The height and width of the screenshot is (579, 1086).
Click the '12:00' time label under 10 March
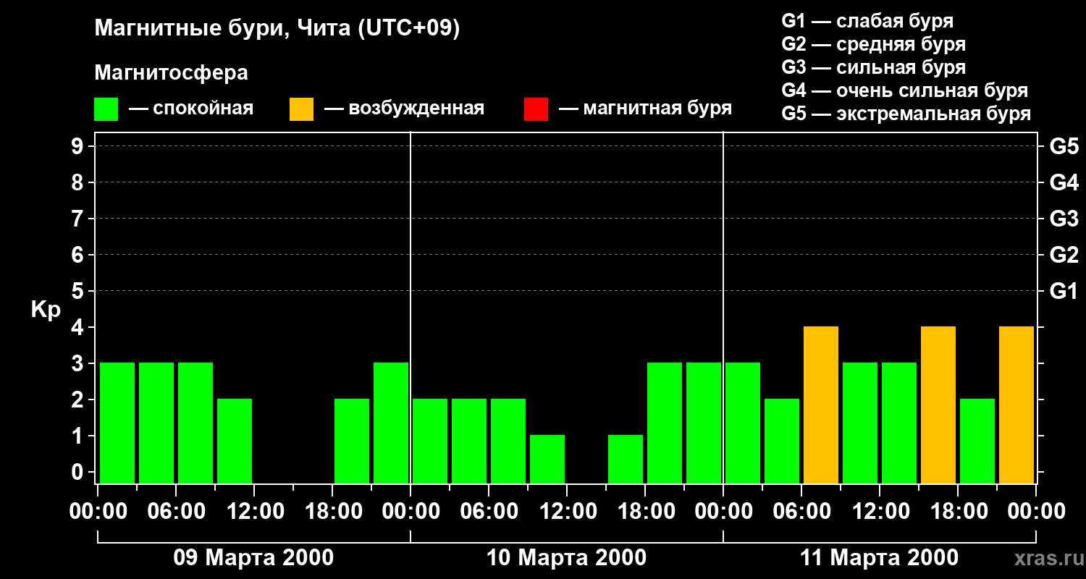point(567,512)
